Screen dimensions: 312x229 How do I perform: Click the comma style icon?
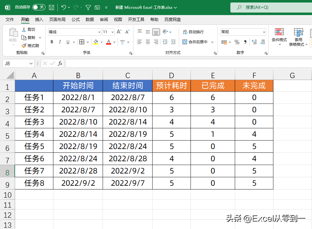pos(245,42)
